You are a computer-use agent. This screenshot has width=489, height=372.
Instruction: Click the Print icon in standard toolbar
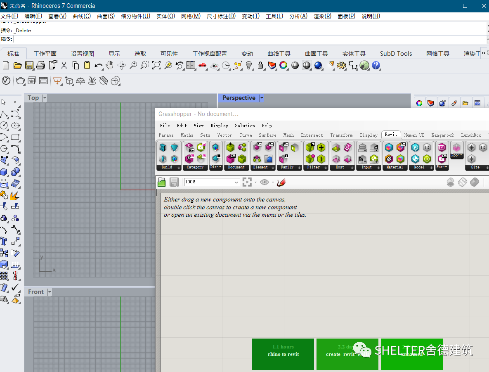[41, 65]
